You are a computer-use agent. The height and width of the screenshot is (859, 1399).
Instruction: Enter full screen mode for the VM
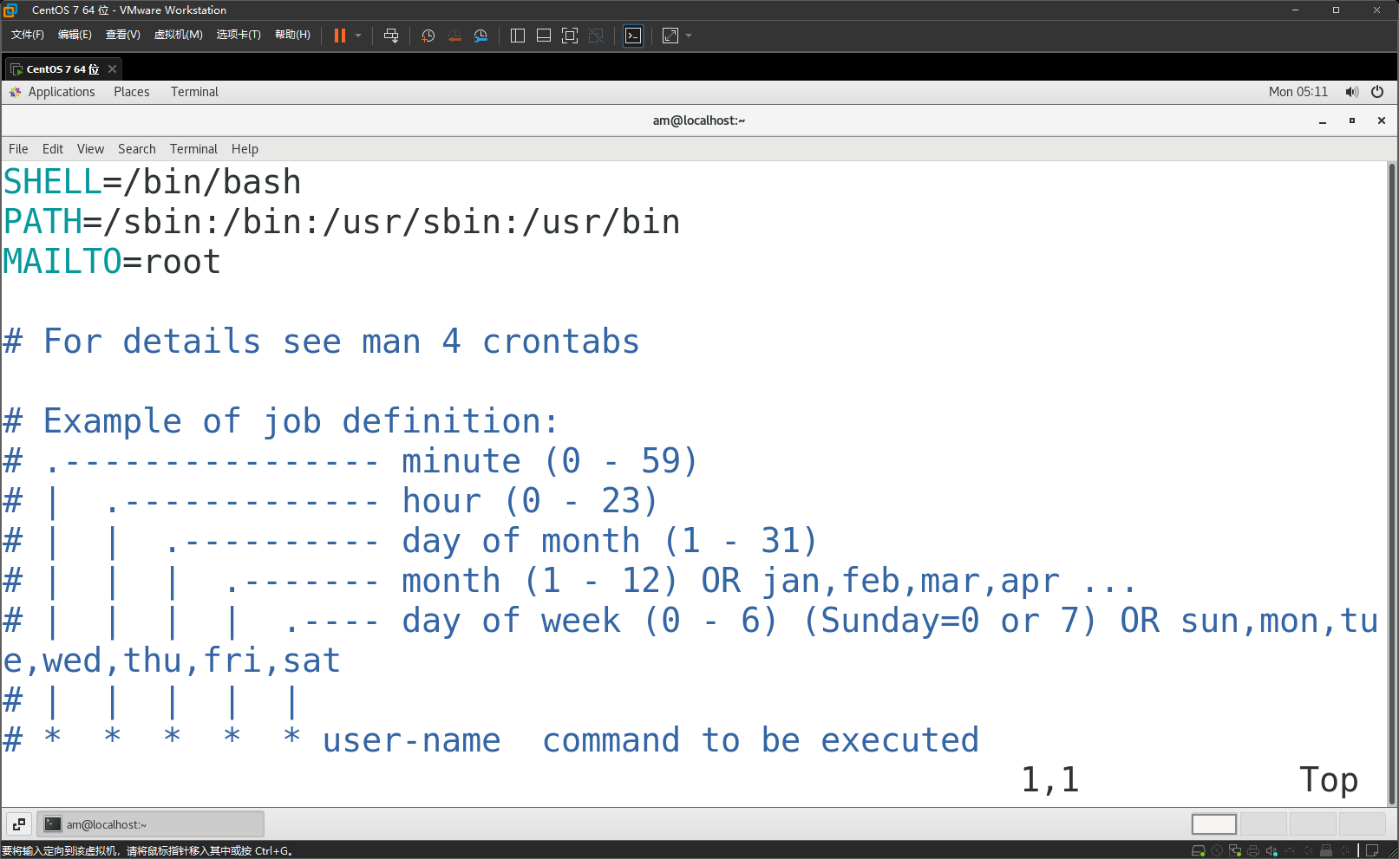569,36
